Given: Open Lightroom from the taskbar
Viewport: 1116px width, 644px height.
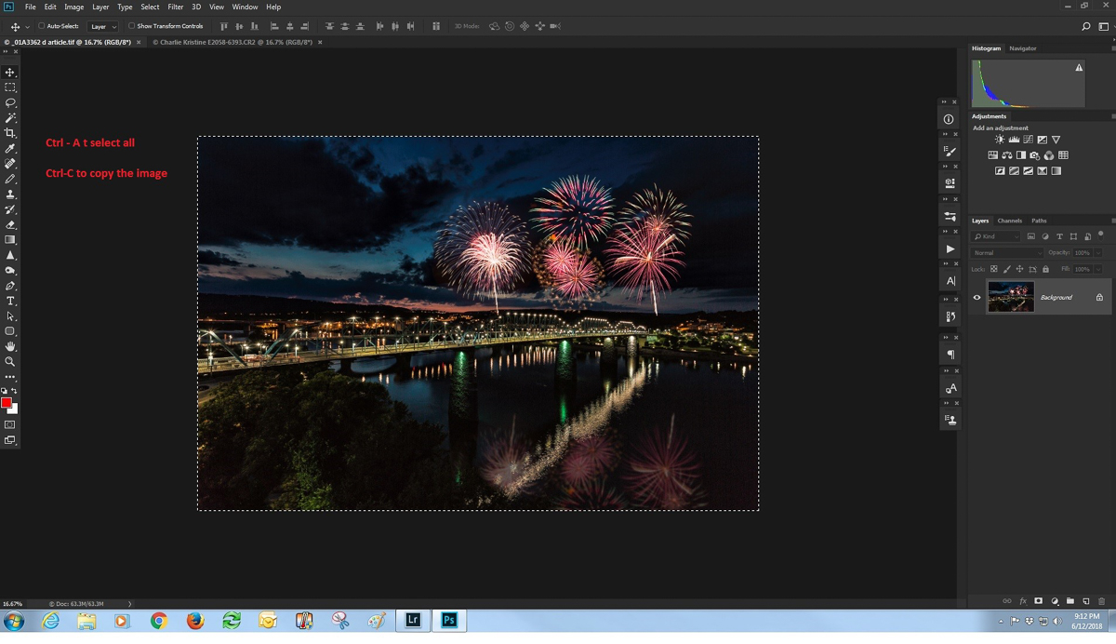Looking at the screenshot, I should pos(413,620).
